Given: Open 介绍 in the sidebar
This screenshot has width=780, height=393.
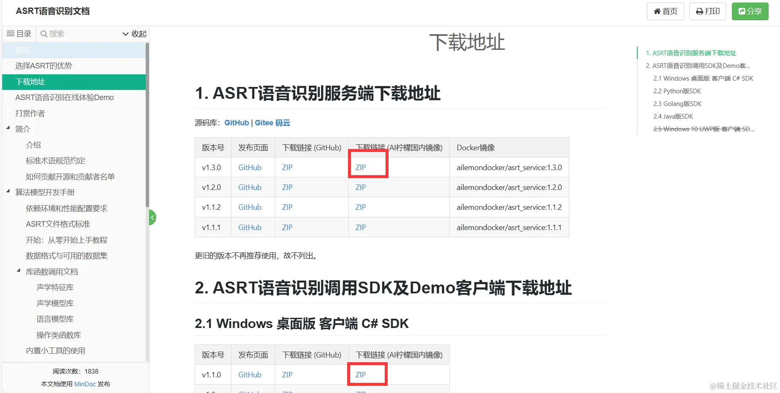Looking at the screenshot, I should (x=33, y=145).
